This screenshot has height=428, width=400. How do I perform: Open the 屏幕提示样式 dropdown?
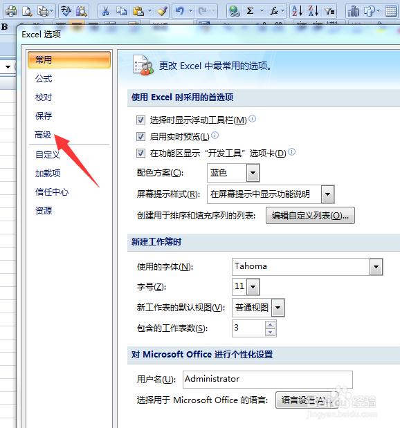point(327,194)
